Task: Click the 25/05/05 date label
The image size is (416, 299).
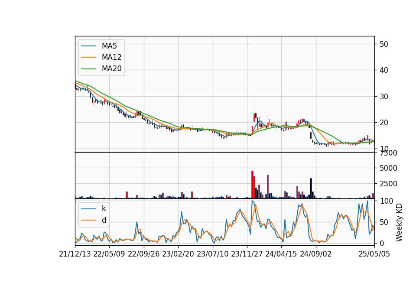Action: [x=374, y=254]
